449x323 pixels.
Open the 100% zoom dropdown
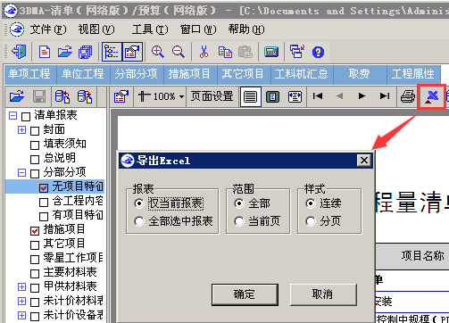(x=181, y=96)
